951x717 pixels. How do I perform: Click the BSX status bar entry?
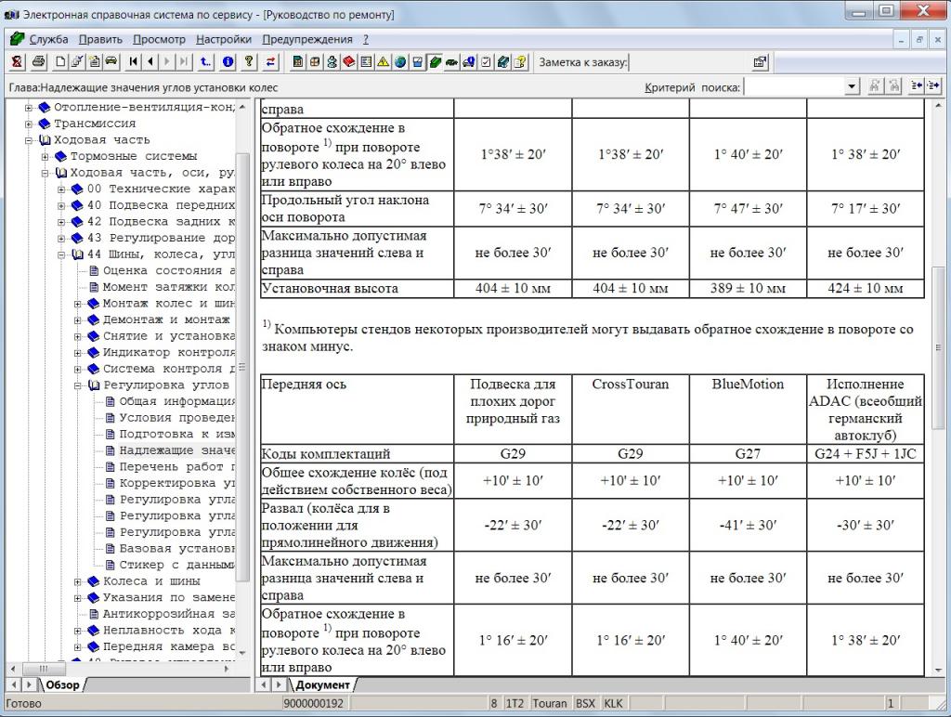point(585,704)
